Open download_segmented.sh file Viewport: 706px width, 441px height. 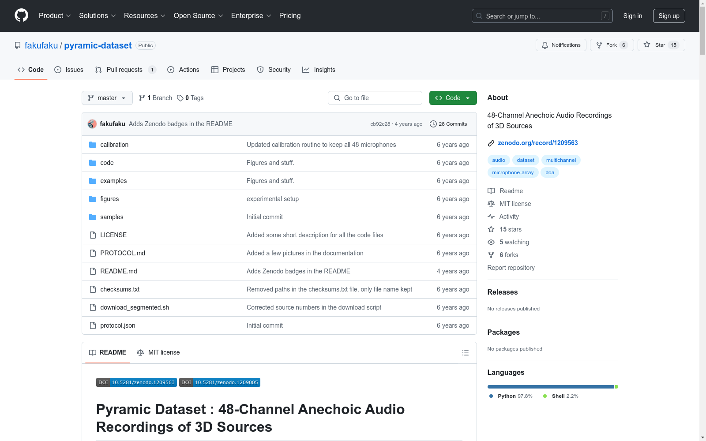(135, 307)
